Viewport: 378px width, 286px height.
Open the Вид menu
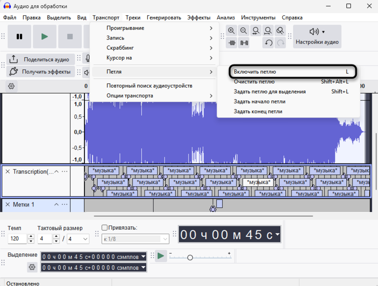(x=82, y=18)
